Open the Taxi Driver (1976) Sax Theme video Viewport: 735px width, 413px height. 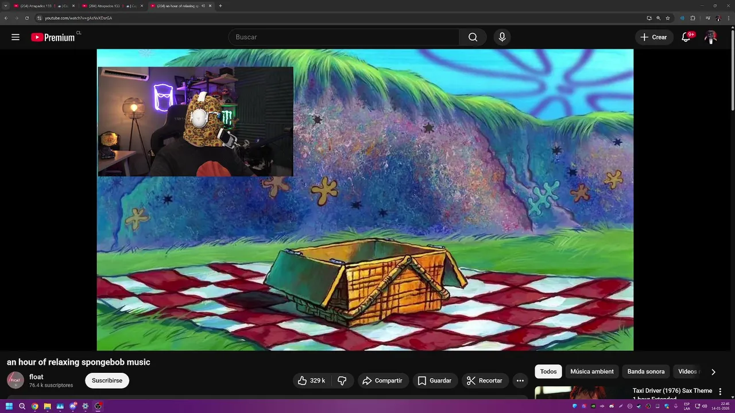pyautogui.click(x=672, y=391)
